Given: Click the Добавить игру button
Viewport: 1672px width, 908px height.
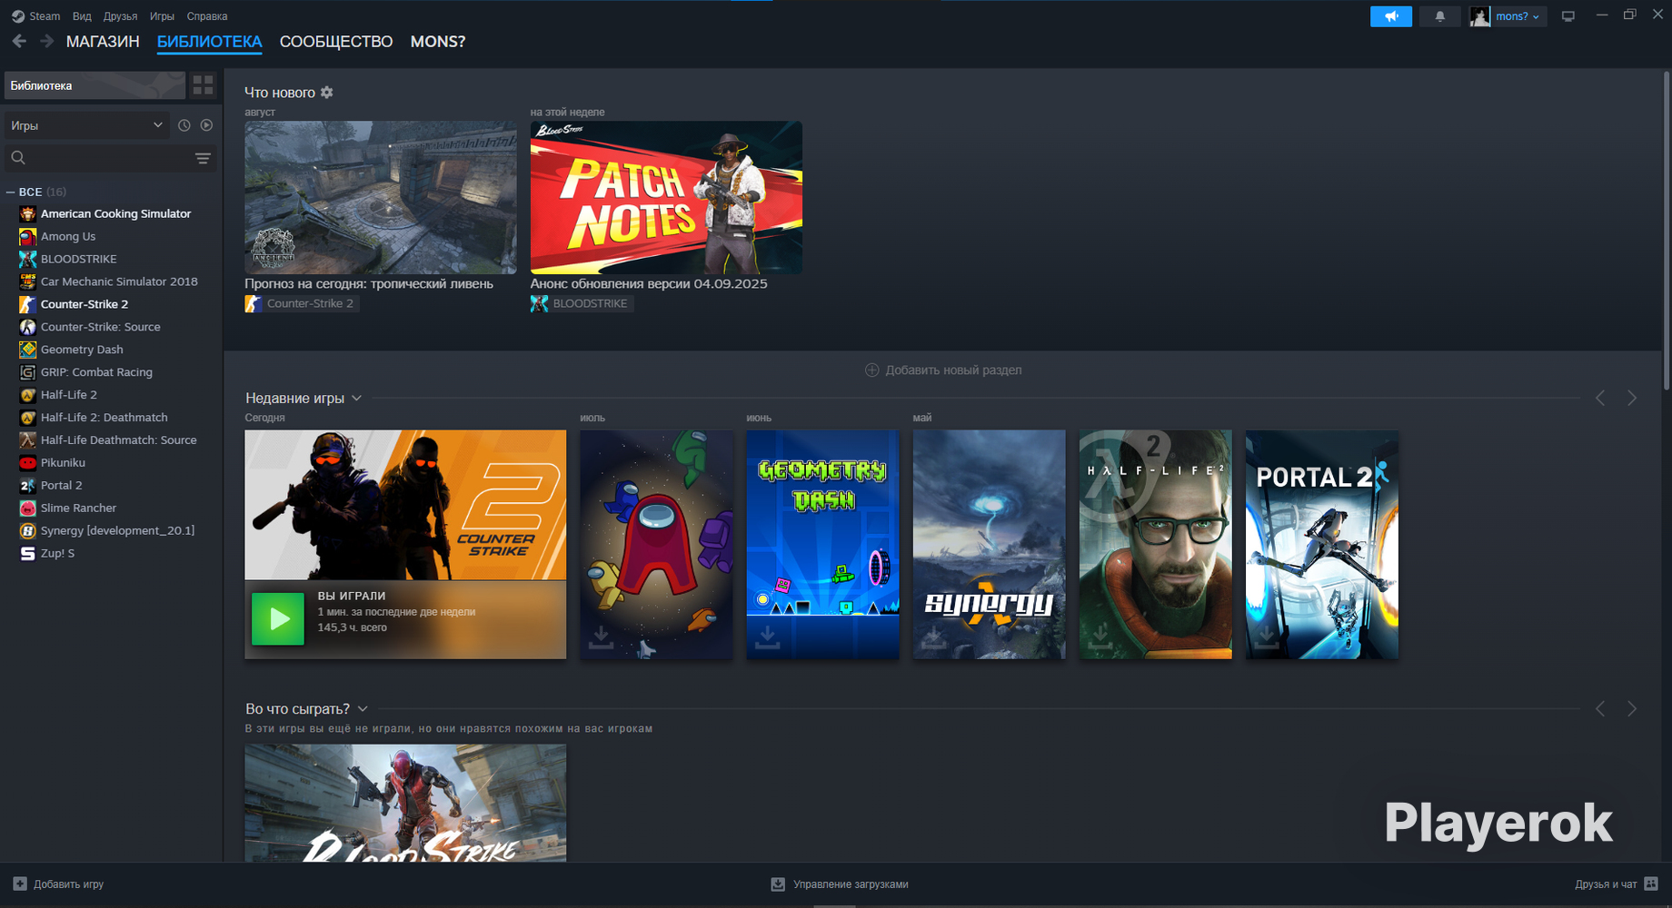Looking at the screenshot, I should tap(59, 884).
